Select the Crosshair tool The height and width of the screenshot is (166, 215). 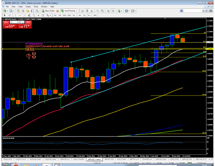point(10,15)
